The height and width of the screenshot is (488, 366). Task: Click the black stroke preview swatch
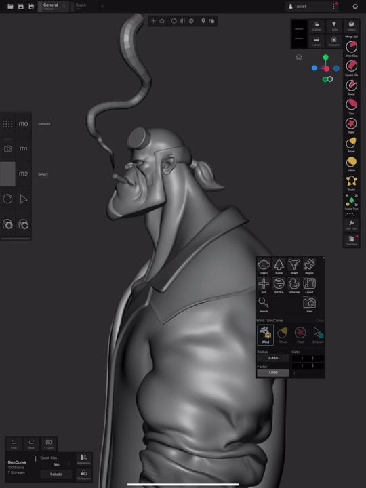click(299, 34)
